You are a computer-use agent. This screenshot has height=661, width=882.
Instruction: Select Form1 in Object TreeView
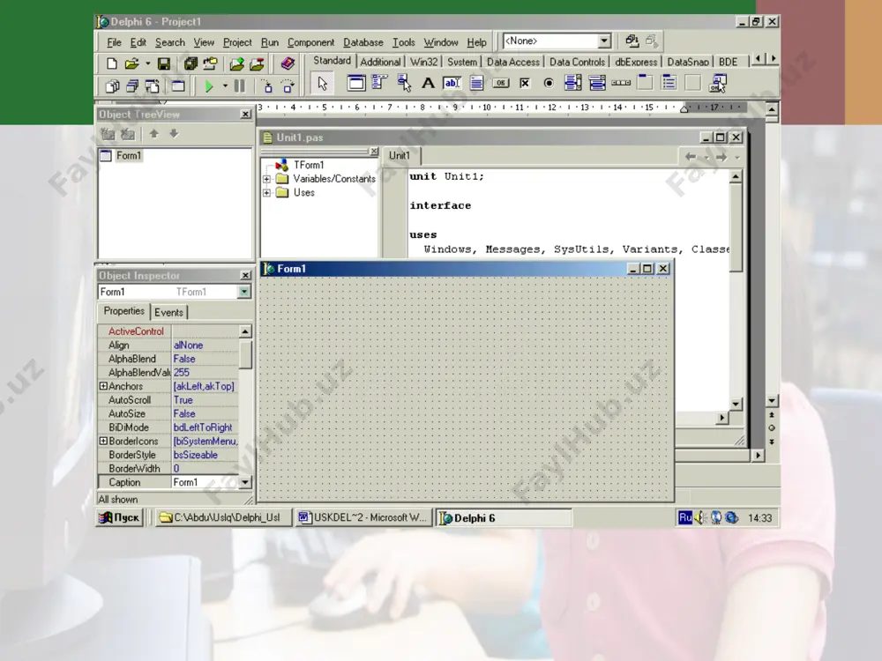129,156
